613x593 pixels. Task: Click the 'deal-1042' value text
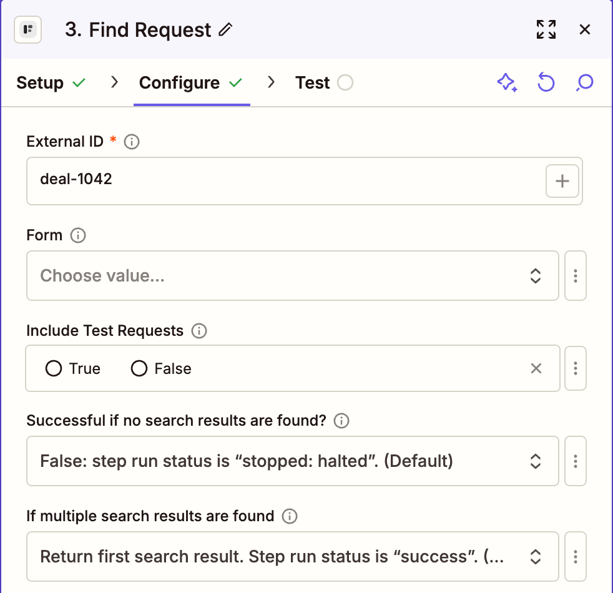click(x=76, y=179)
